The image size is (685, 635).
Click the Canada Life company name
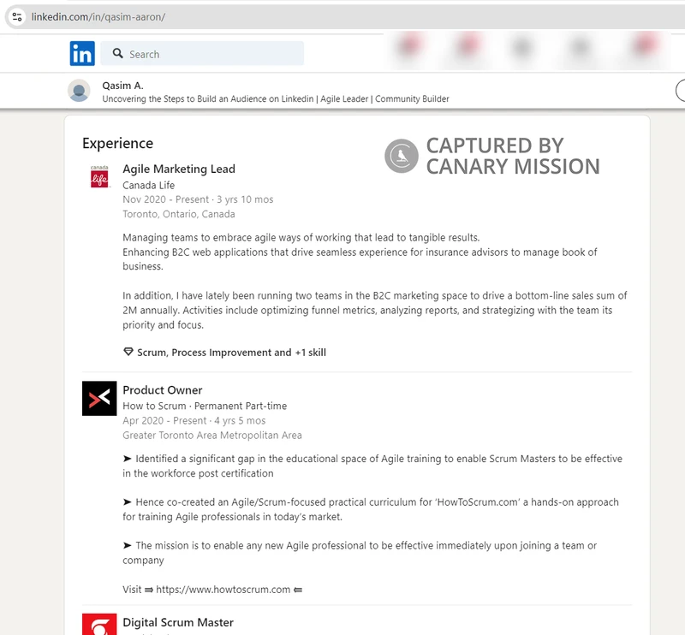[x=148, y=185]
